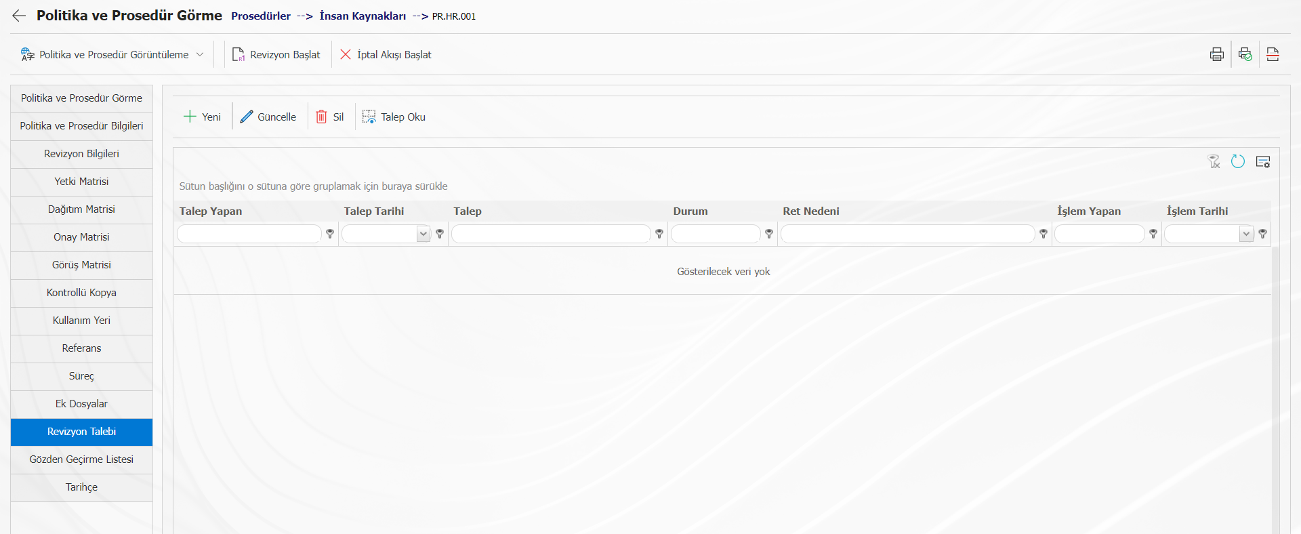Click the Durum filter input field
The height and width of the screenshot is (534, 1301).
(x=716, y=234)
